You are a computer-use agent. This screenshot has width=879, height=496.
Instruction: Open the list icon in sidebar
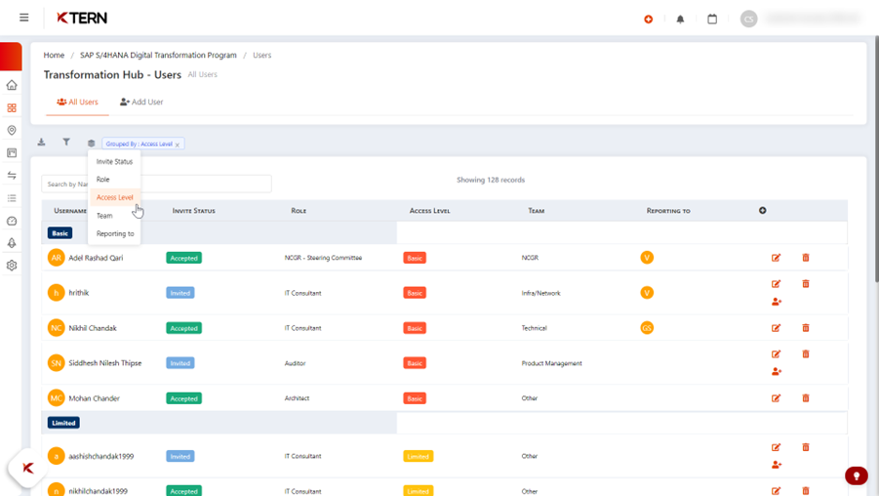pyautogui.click(x=12, y=198)
